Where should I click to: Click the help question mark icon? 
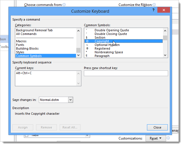[153, 10]
